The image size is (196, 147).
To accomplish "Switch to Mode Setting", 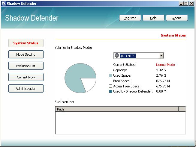I will 26,54.
